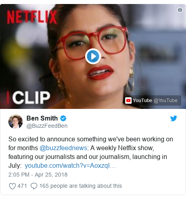The width and height of the screenshot is (186, 199).
Task: Play the Netflix clip video
Action: (x=93, y=56)
